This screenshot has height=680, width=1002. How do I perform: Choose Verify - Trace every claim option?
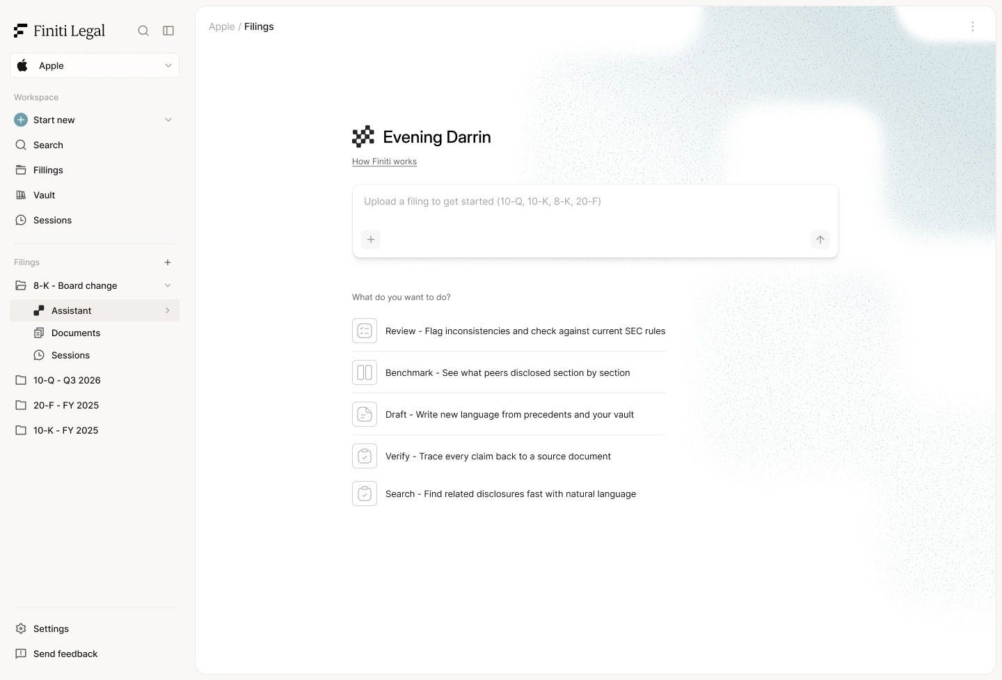509,457
